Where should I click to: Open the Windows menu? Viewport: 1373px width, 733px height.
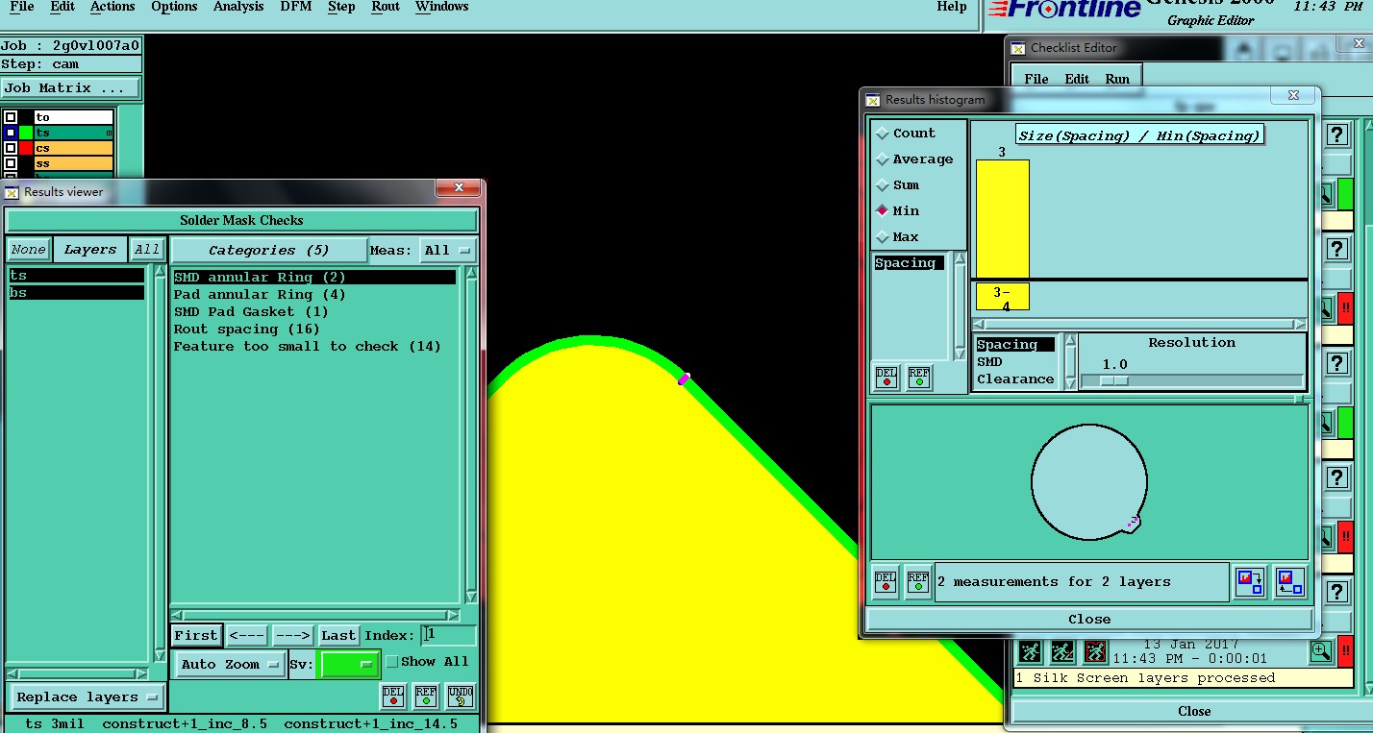point(442,7)
